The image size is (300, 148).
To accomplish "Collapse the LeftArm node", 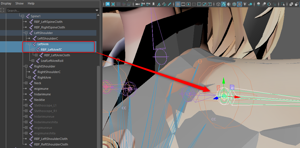I will coord(29,44).
